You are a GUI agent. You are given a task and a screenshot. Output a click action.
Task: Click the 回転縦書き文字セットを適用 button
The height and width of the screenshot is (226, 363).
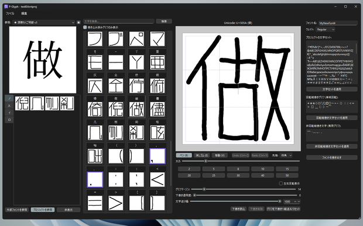(332, 118)
